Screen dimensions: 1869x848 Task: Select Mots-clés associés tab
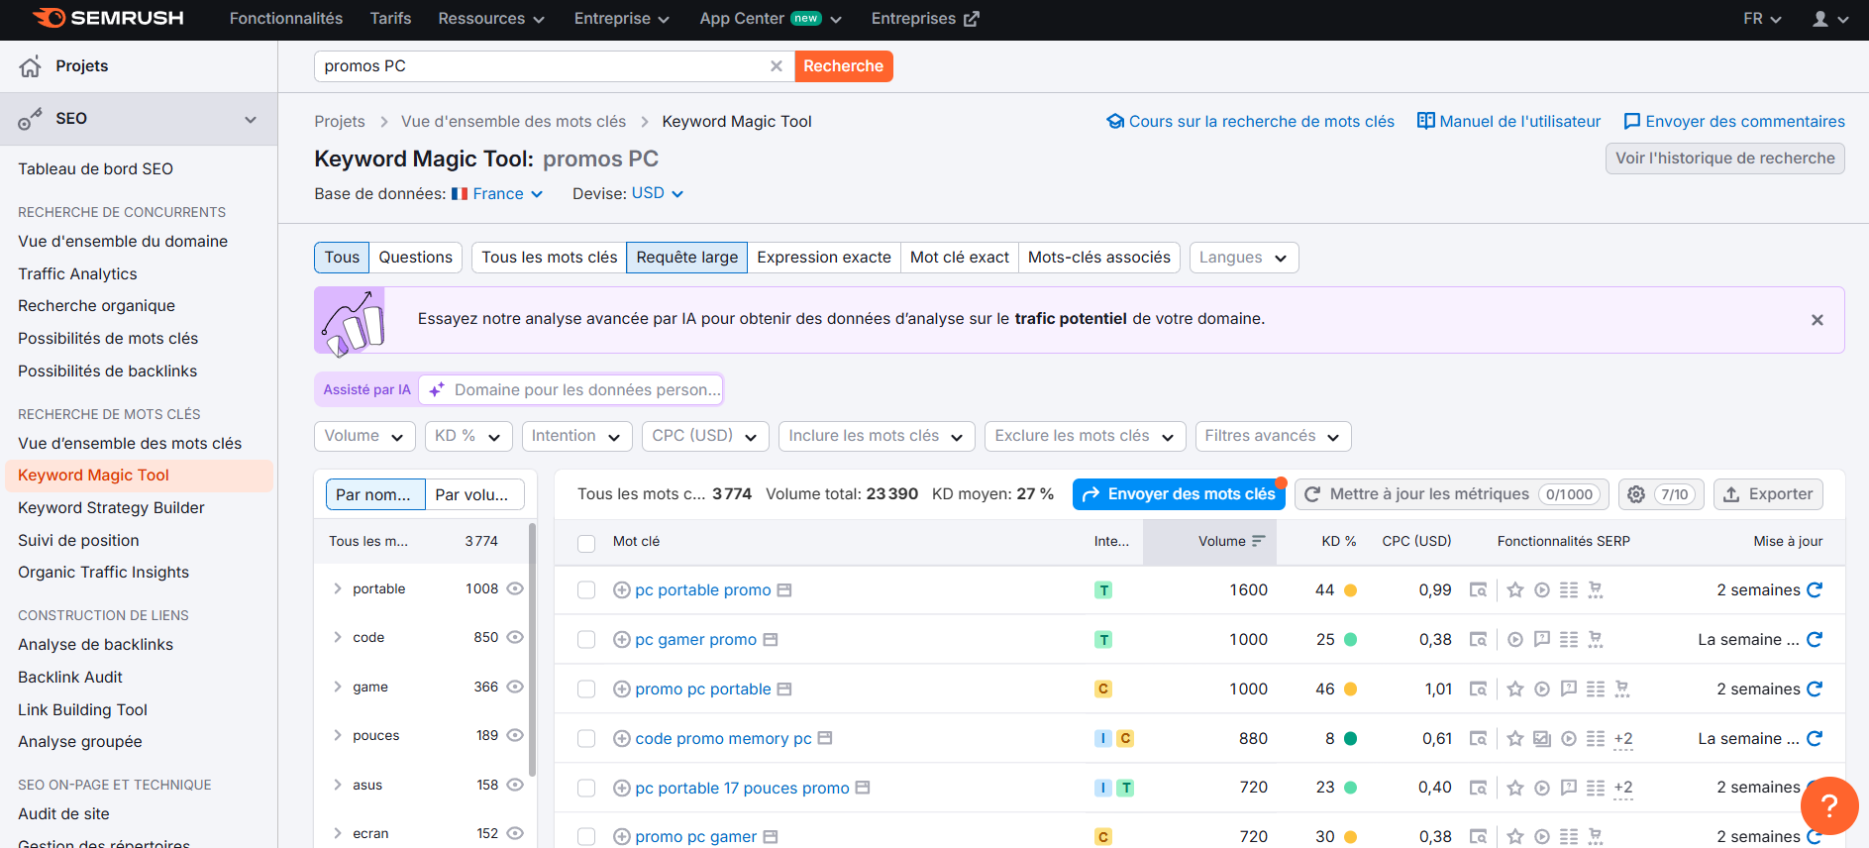[x=1099, y=258]
